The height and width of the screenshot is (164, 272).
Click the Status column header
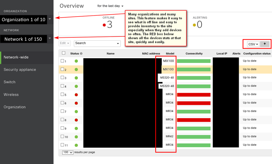click(x=75, y=53)
